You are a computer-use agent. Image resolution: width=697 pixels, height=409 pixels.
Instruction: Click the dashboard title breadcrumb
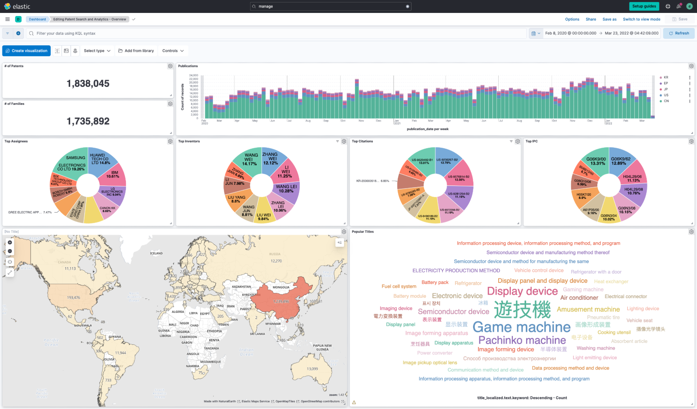tap(90, 19)
